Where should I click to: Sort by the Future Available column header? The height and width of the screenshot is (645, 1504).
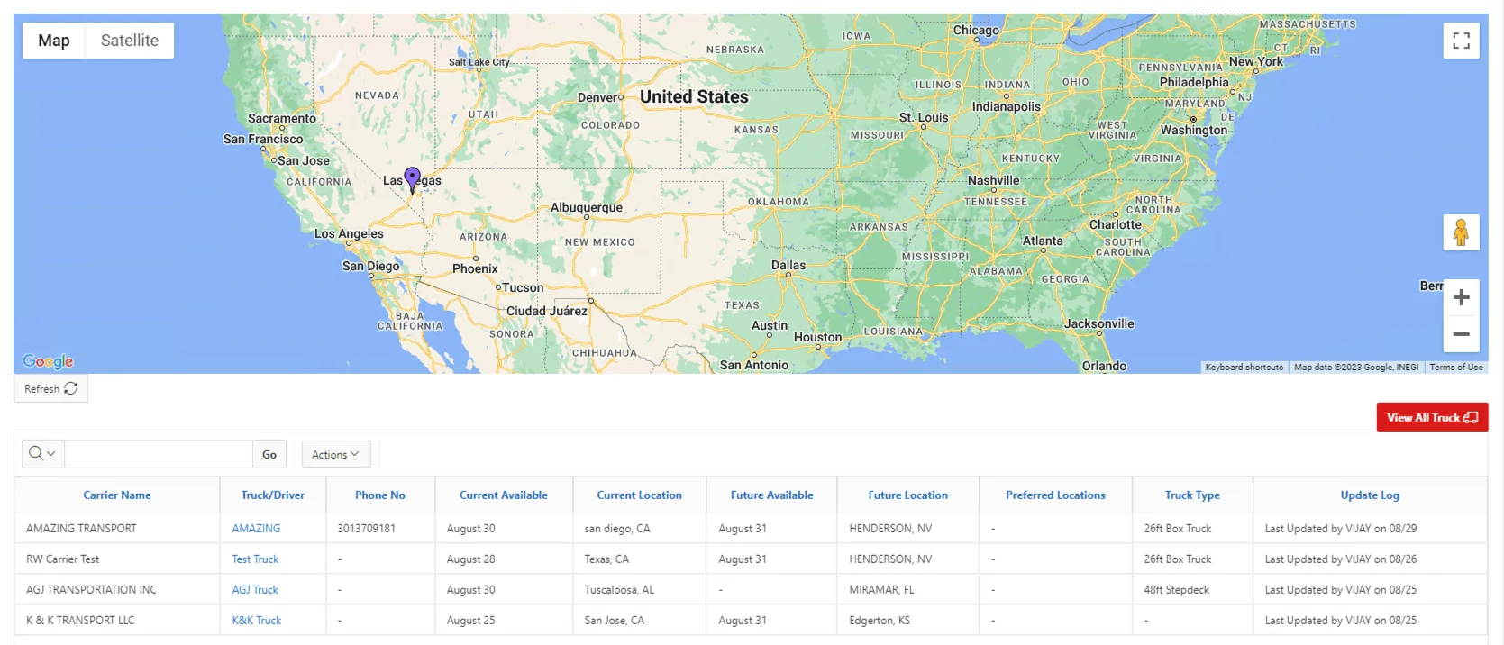[772, 495]
